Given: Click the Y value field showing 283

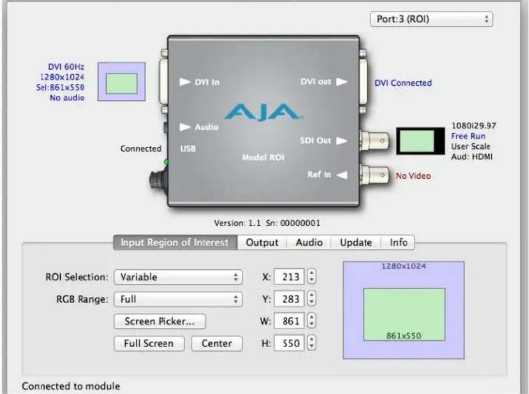Looking at the screenshot, I should click(289, 299).
